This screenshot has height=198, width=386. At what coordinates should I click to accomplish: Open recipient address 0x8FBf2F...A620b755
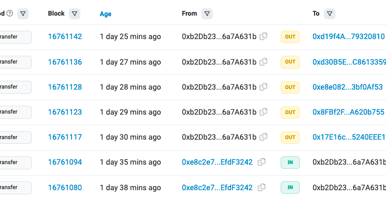pos(348,112)
